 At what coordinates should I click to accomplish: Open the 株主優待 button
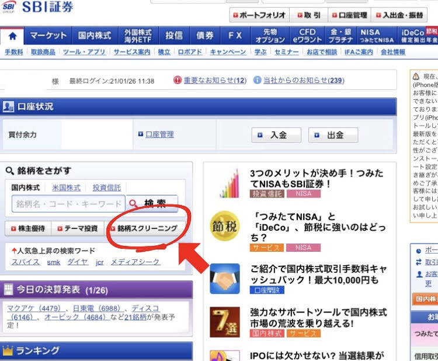[28, 228]
